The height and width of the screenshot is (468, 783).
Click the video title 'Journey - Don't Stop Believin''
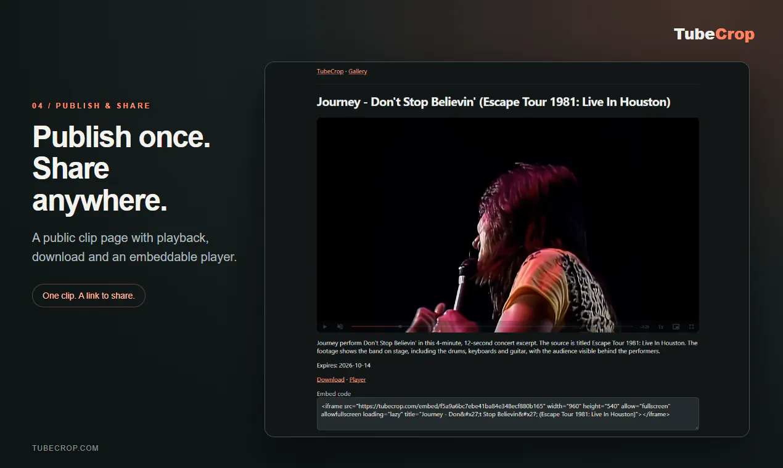coord(493,102)
